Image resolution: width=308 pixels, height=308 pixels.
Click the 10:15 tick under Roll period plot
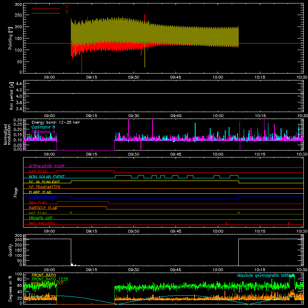260,116
